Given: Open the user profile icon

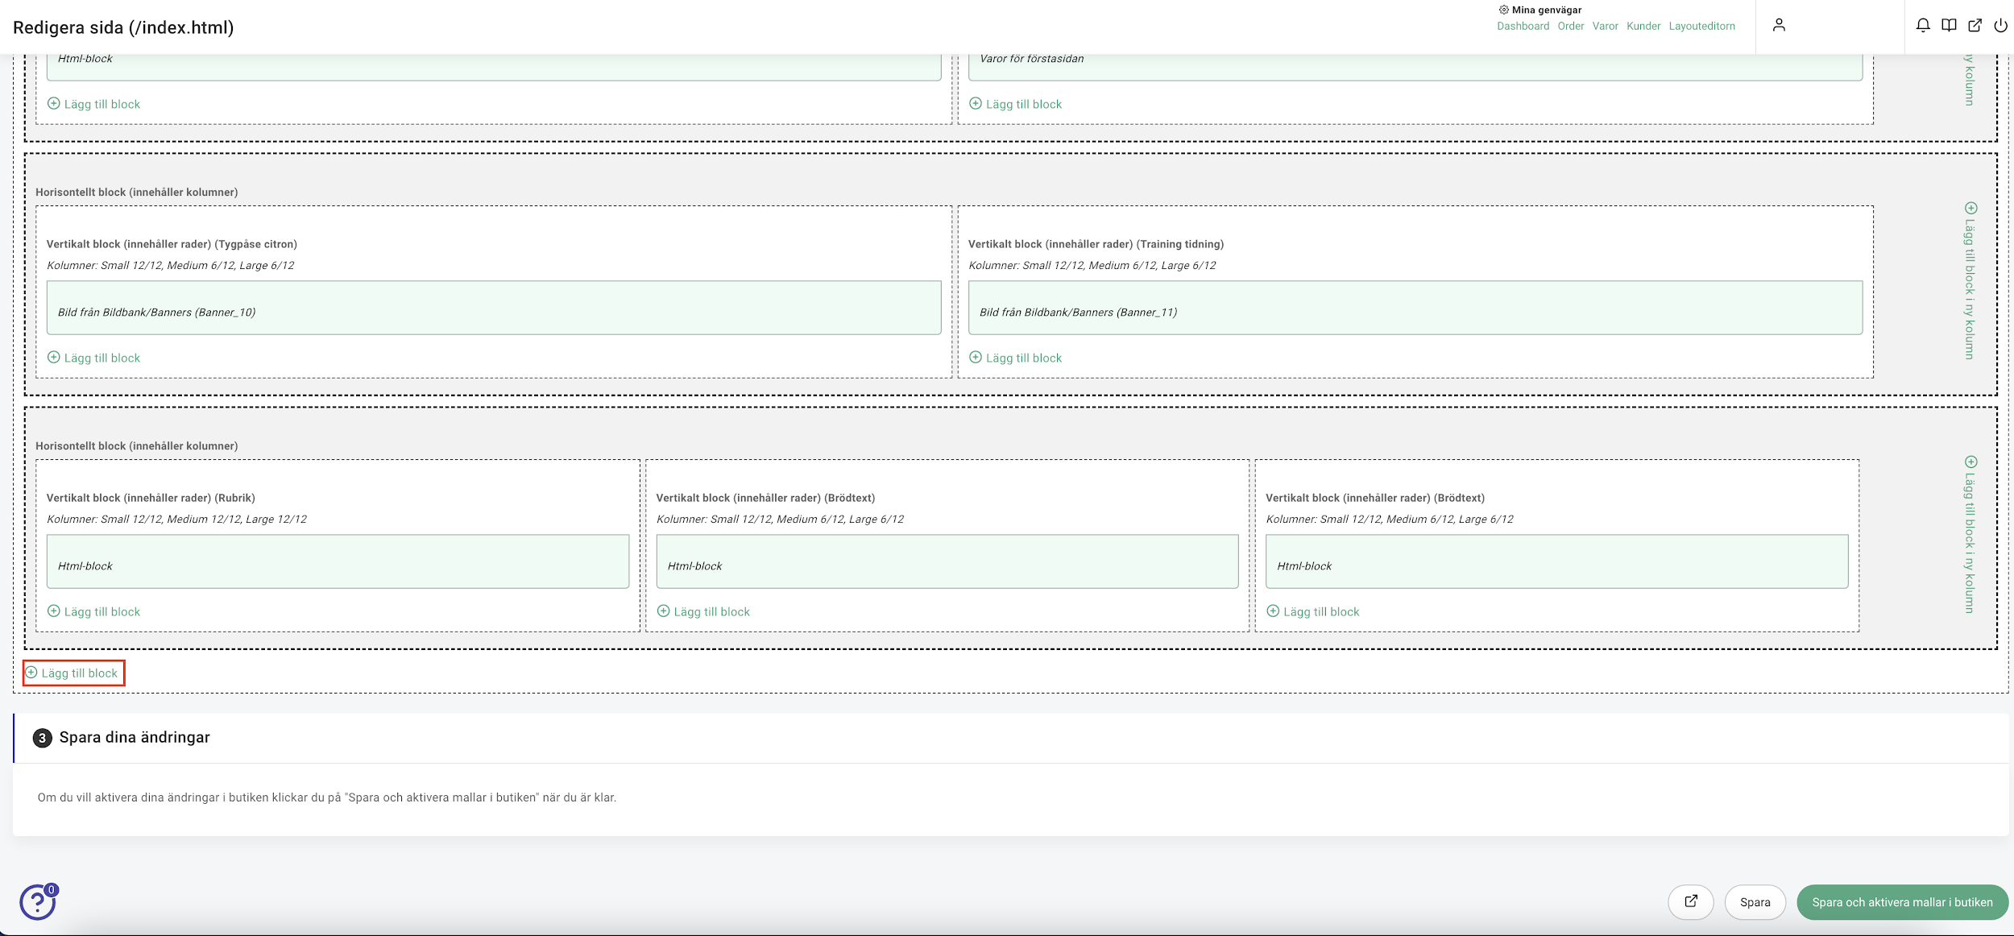Looking at the screenshot, I should (1779, 26).
